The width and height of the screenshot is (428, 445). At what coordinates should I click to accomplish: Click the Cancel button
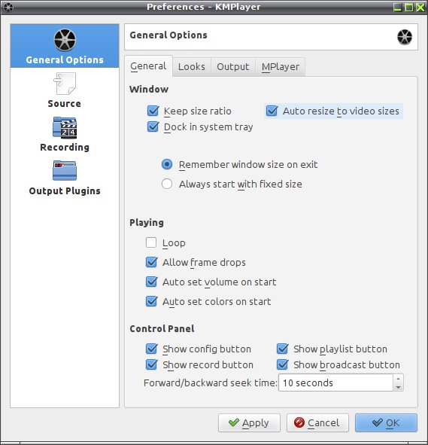pyautogui.click(x=317, y=423)
